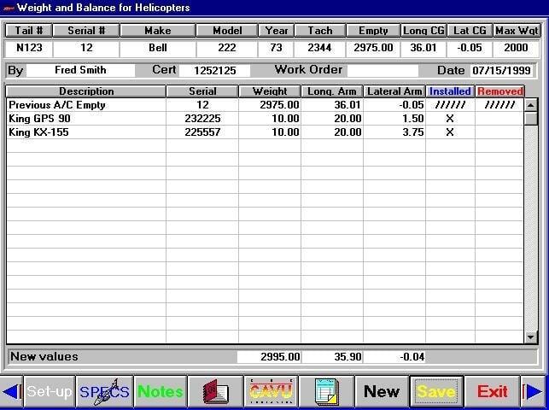549x410 pixels.
Task: Click the red Exit button
Action: point(492,392)
